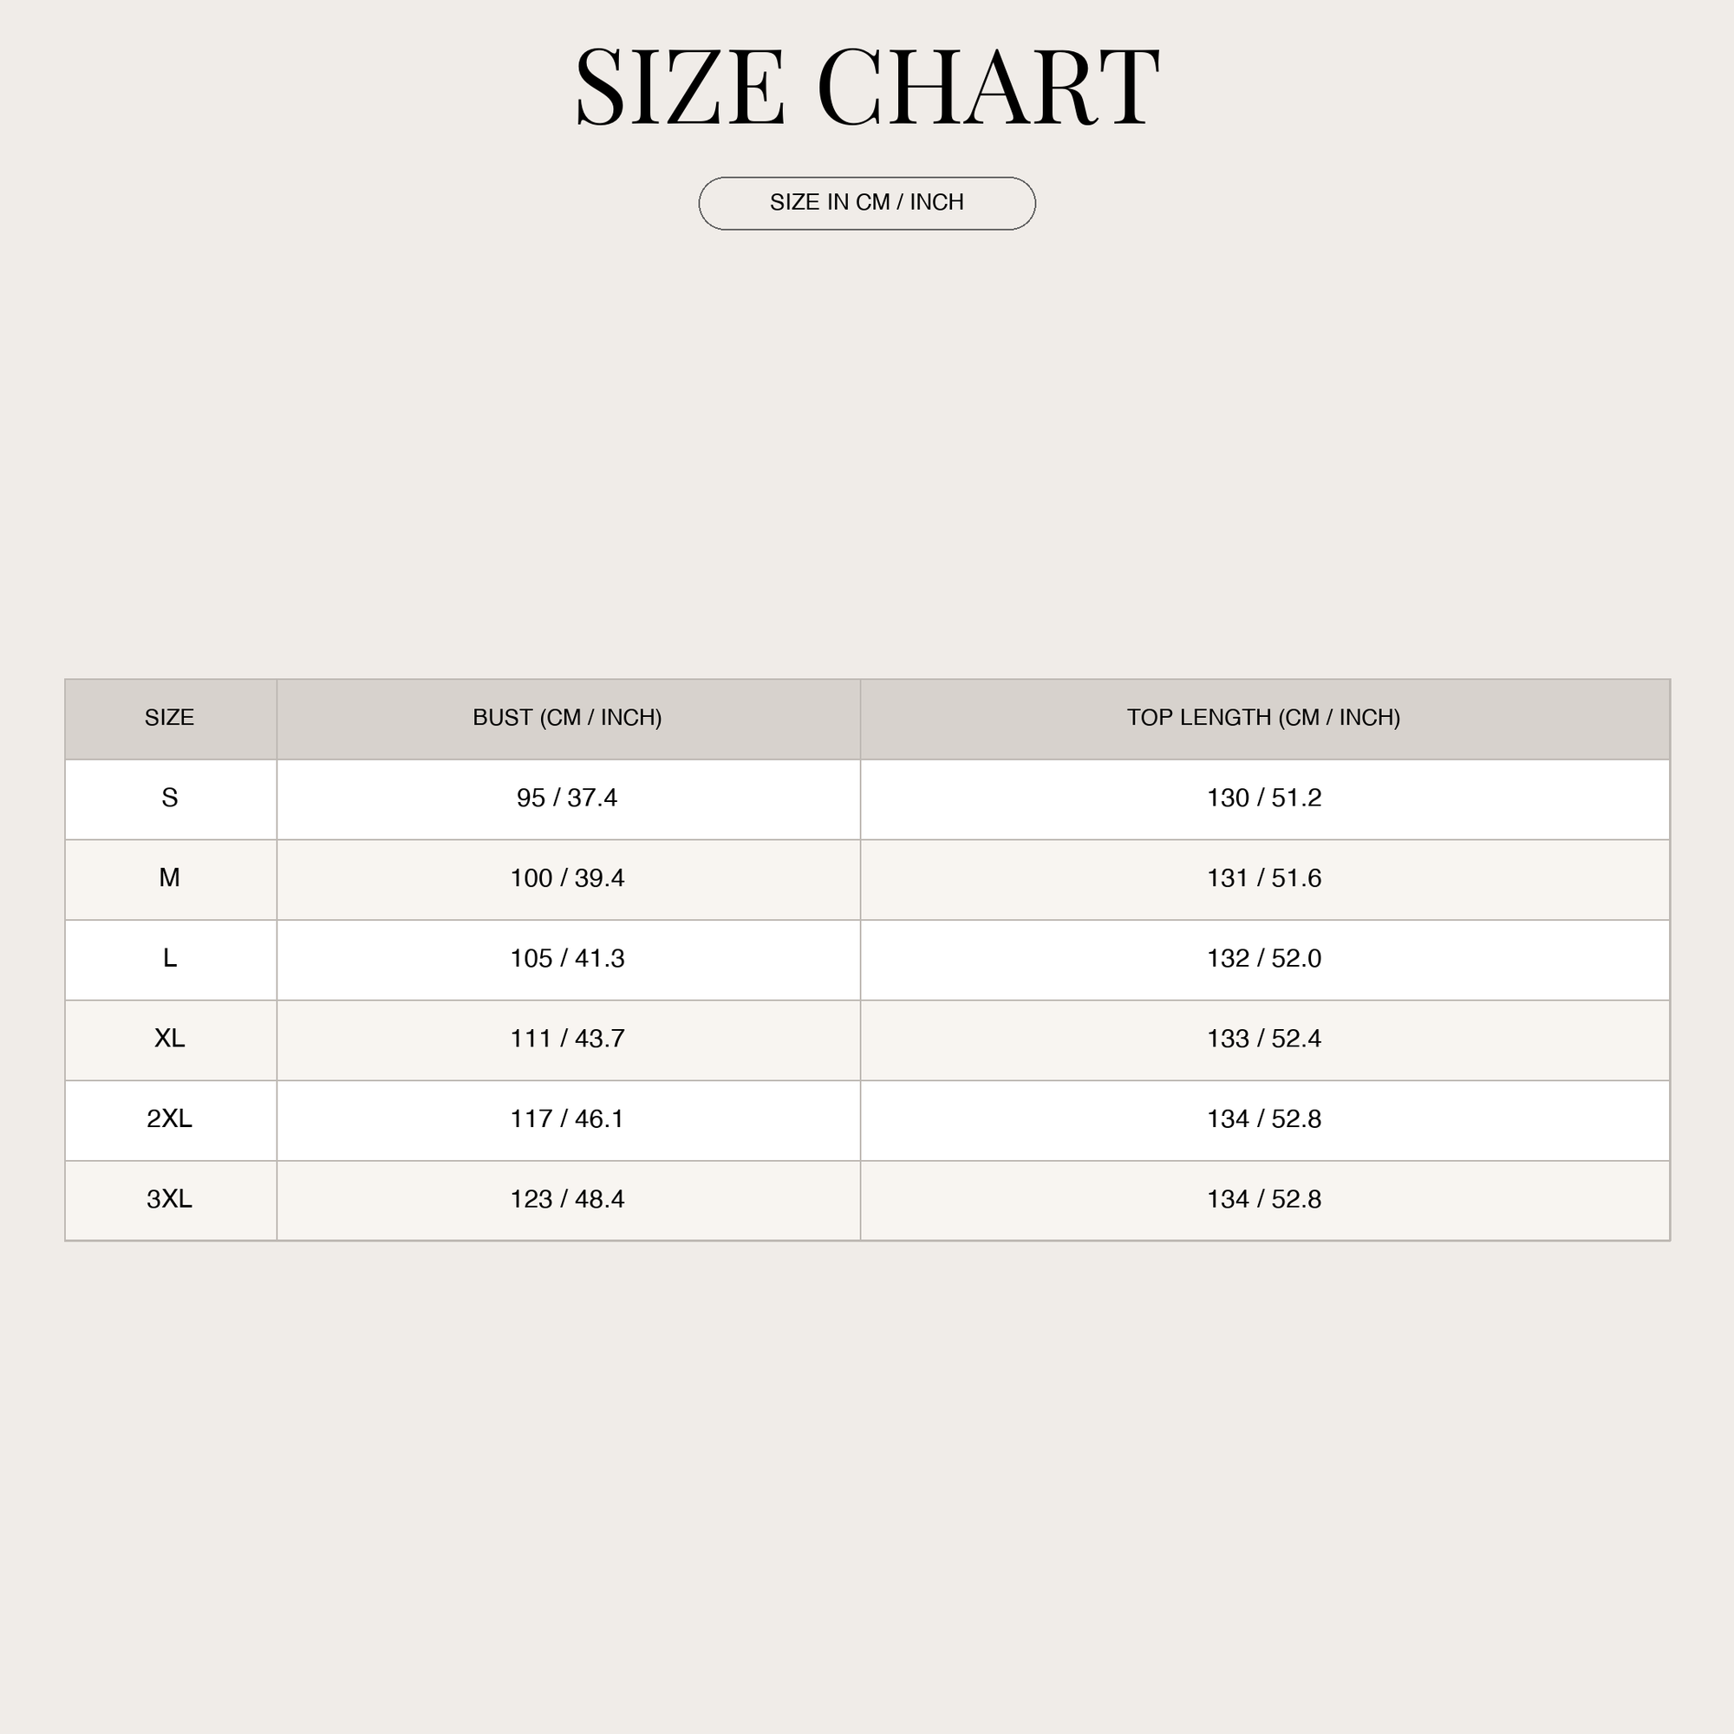Select top length value 132 / 52.0

click(x=1264, y=959)
